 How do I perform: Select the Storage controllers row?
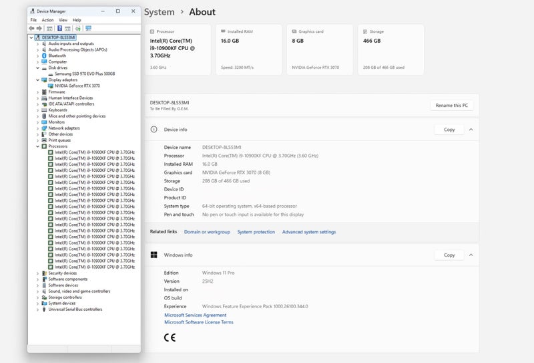[65, 297]
